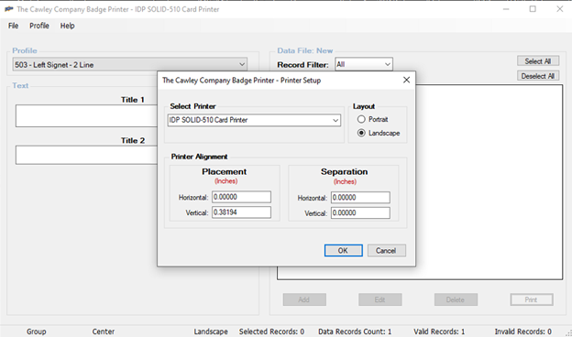Click the 'Center' status bar entry
The width and height of the screenshot is (572, 337).
pyautogui.click(x=104, y=332)
